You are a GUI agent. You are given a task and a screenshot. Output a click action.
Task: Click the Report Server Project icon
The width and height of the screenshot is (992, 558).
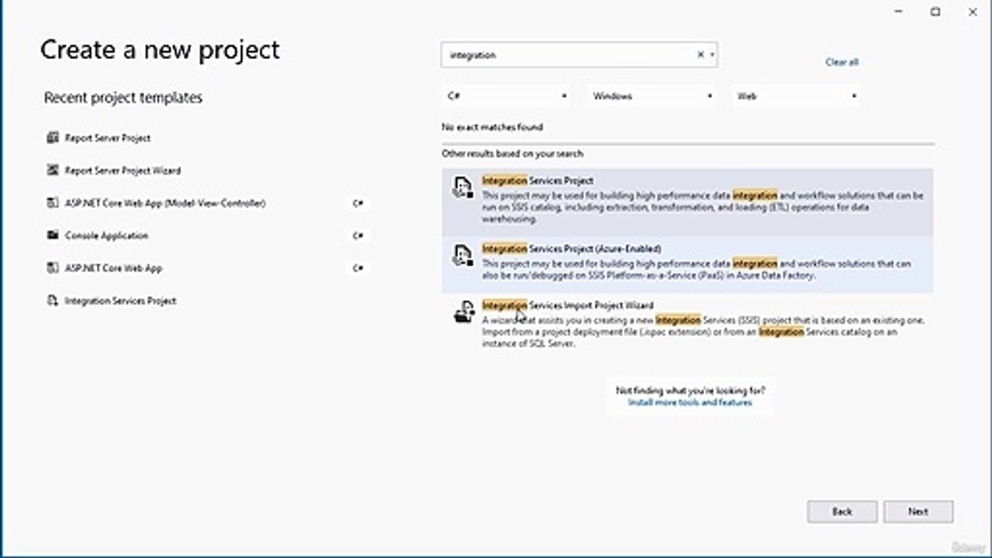53,138
